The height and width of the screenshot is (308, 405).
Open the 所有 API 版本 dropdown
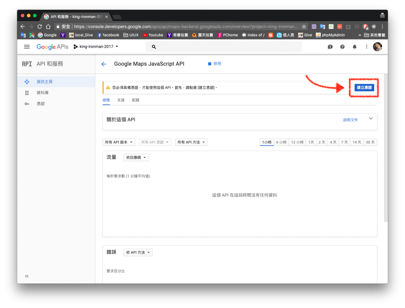click(119, 142)
